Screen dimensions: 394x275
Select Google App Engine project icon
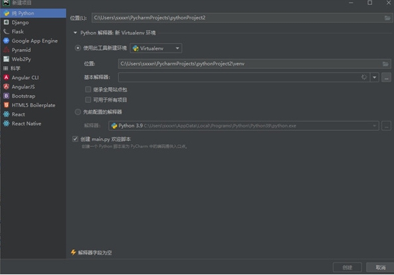tap(6, 41)
